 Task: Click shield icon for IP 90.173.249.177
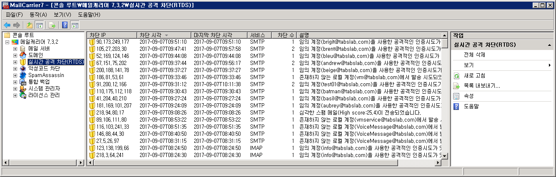[x=92, y=42]
